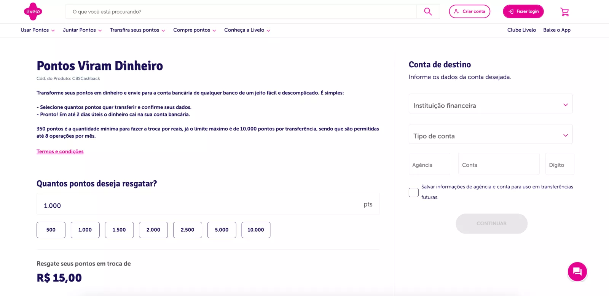The image size is (609, 296).
Task: Expand the Juntar Pontos menu
Action: [82, 30]
